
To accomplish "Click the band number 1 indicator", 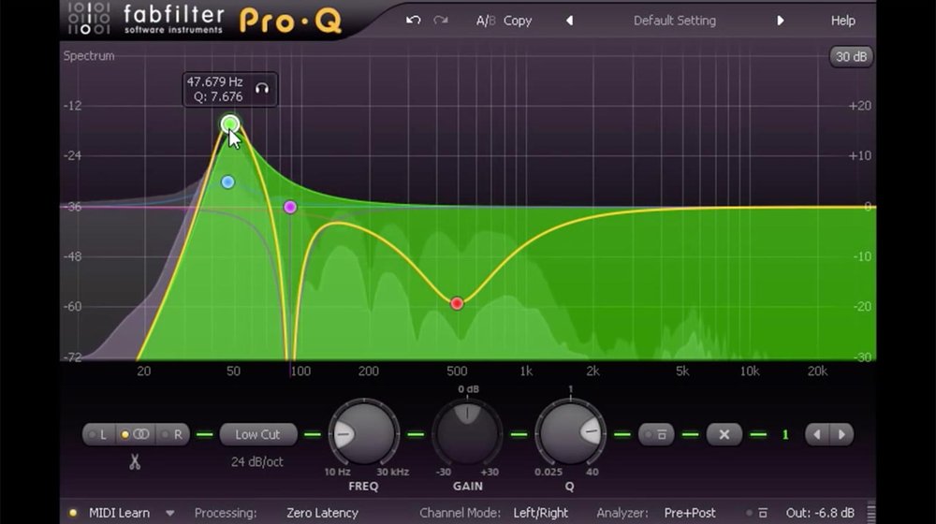I will click(x=785, y=434).
